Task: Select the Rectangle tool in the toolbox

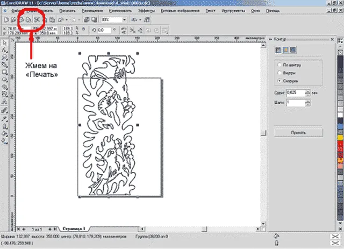Action: [4, 73]
